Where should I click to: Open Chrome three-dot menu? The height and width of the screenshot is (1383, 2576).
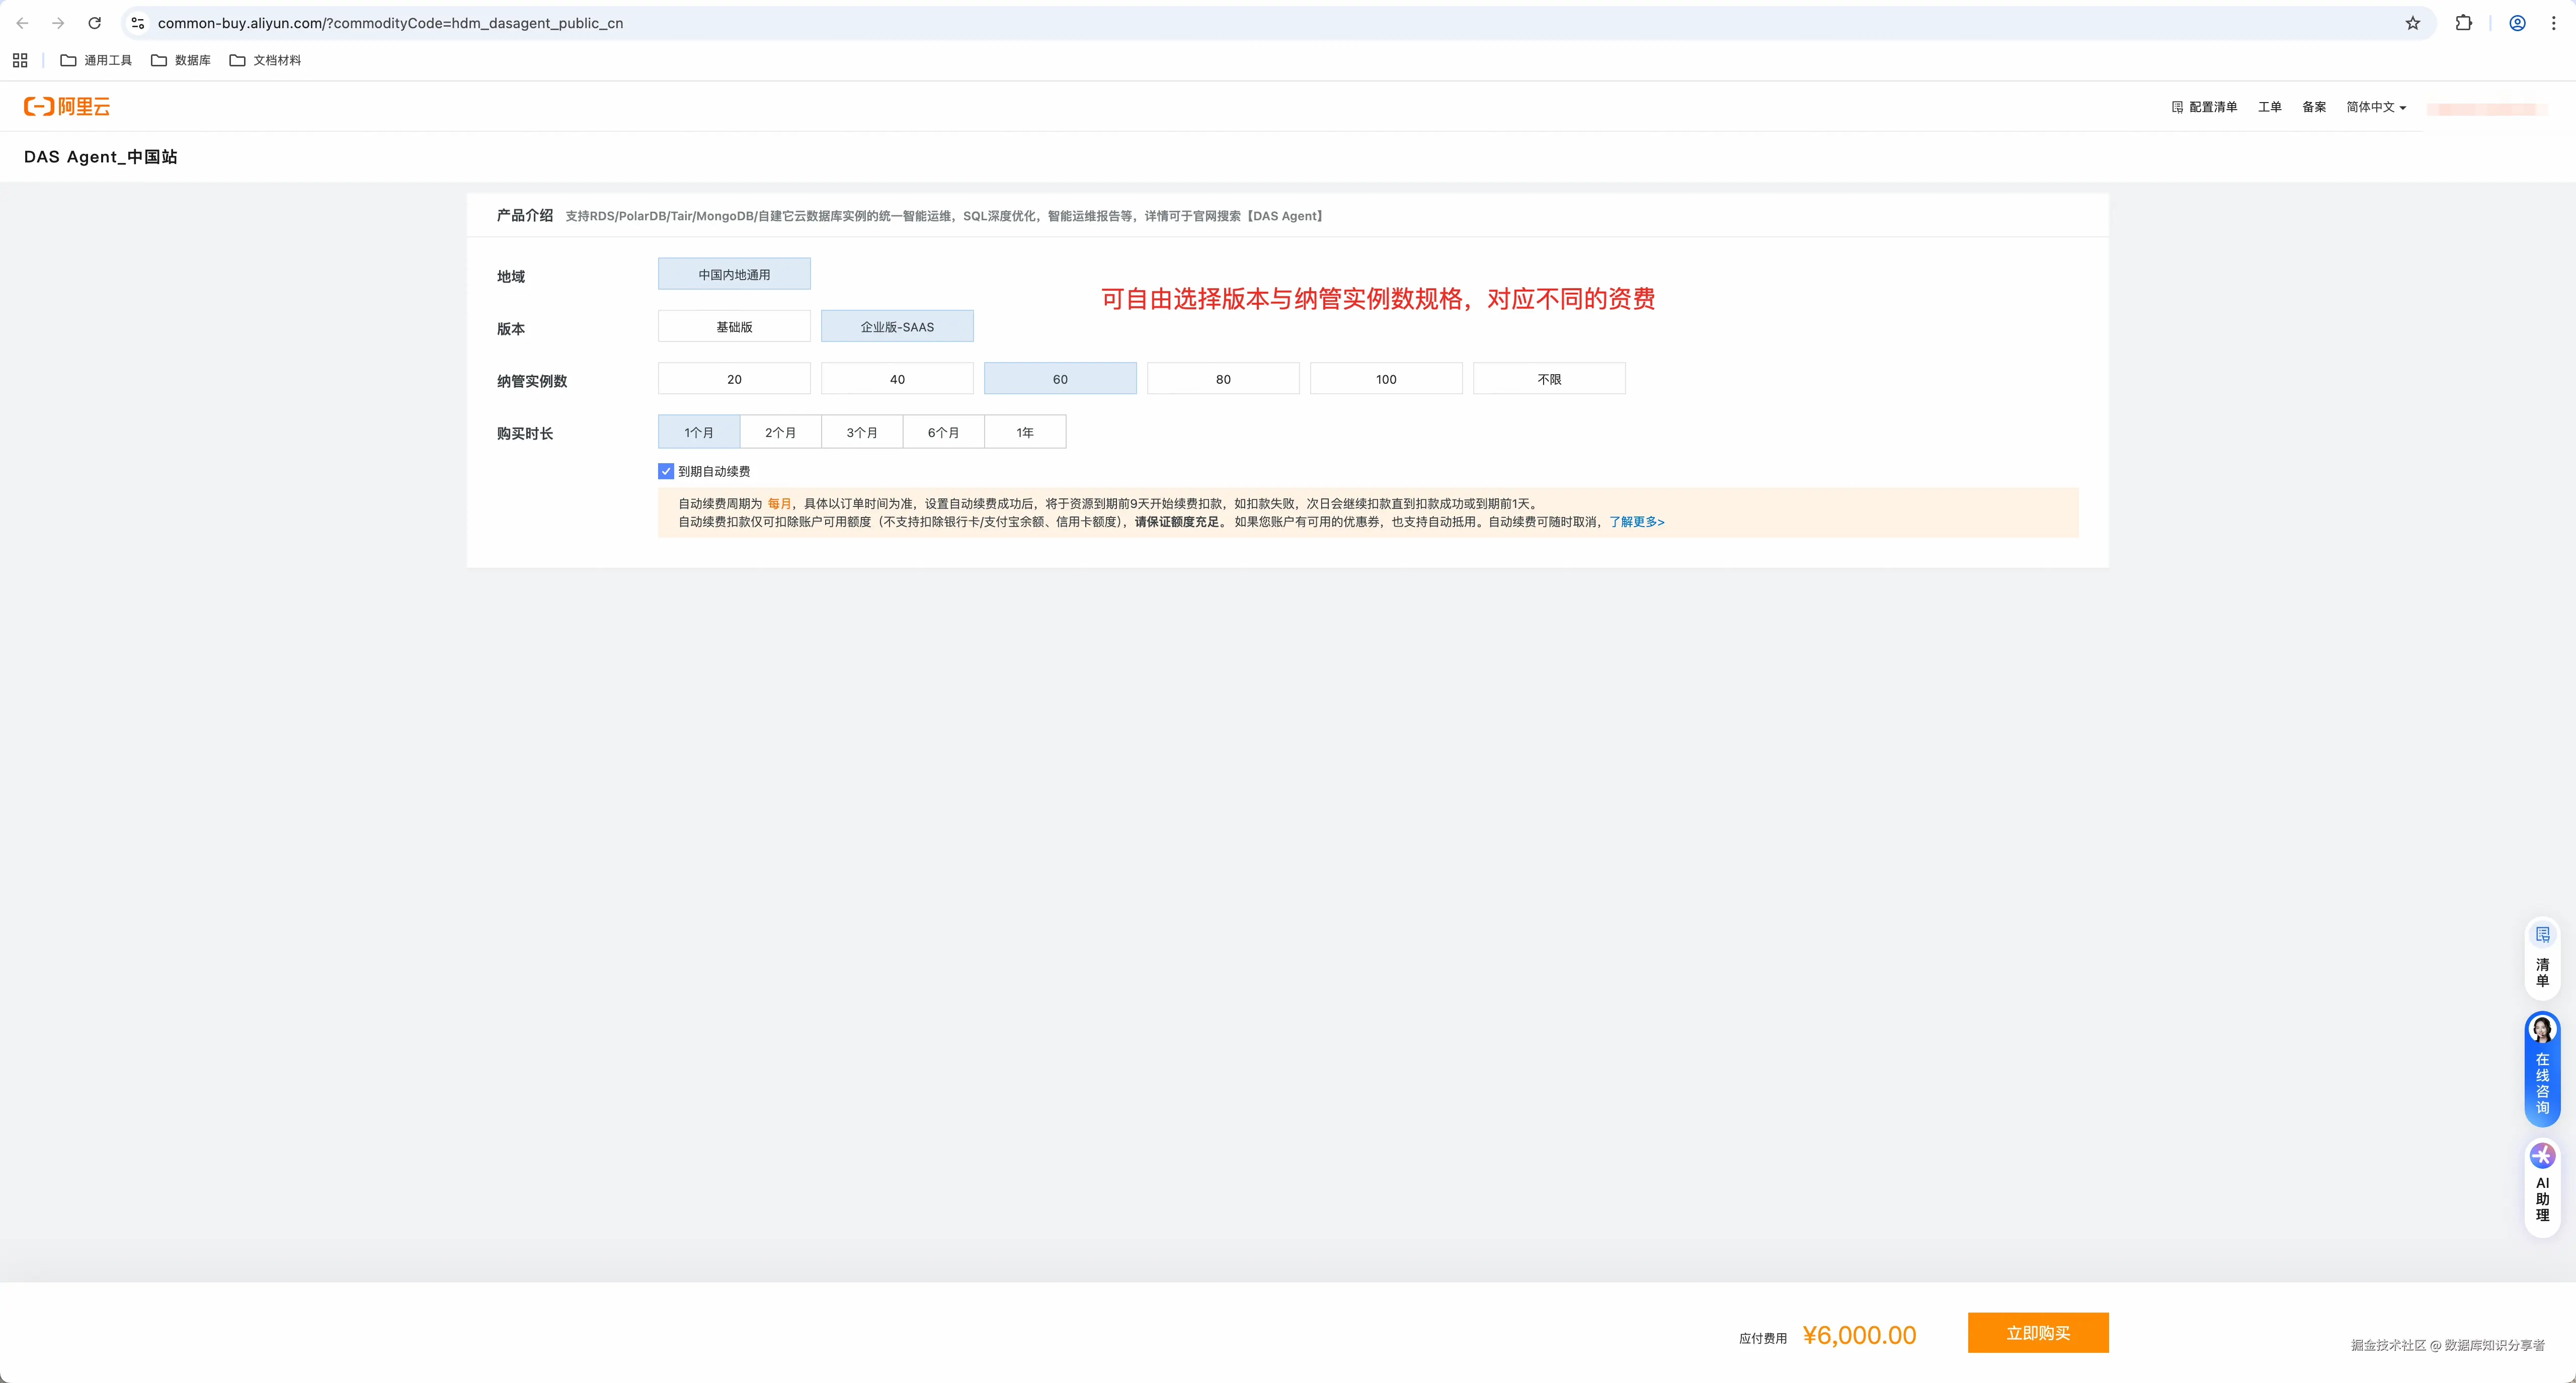pyautogui.click(x=2553, y=23)
